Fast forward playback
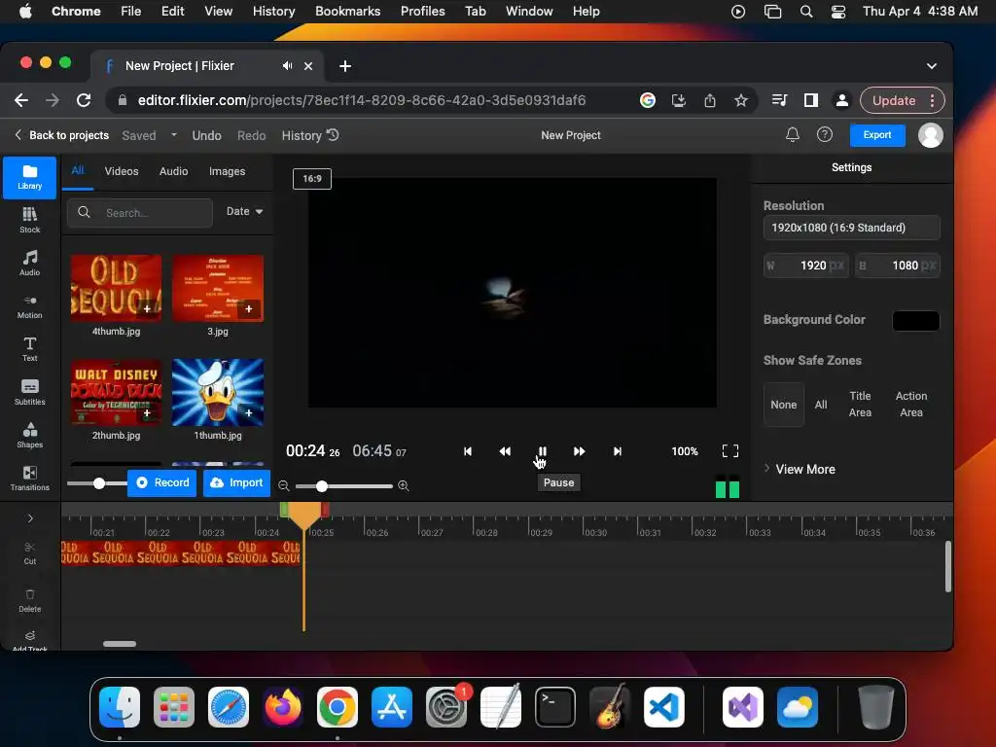 point(580,451)
